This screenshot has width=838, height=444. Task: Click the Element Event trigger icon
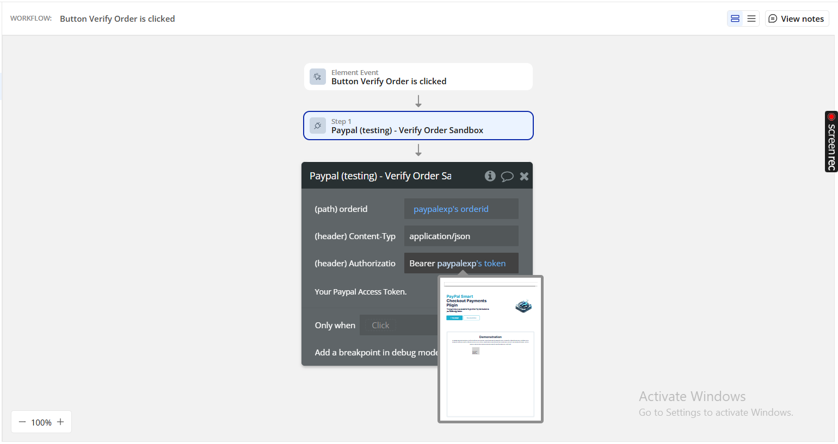click(x=318, y=77)
